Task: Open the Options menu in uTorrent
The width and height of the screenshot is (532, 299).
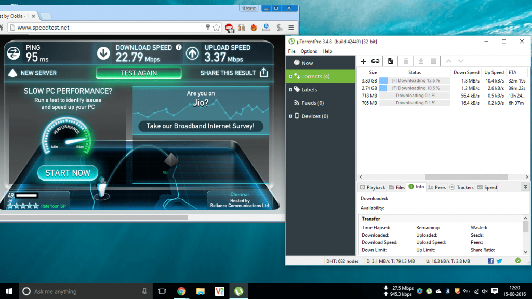Action: coord(309,51)
